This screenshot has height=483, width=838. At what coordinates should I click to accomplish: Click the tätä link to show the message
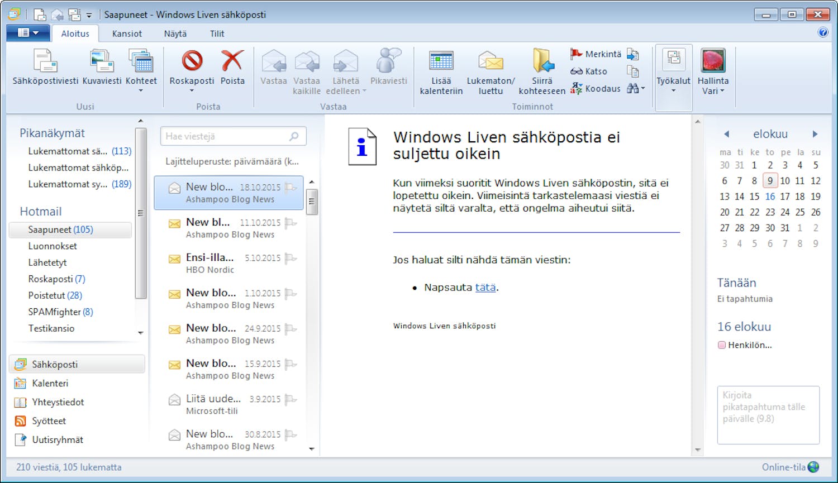point(485,287)
